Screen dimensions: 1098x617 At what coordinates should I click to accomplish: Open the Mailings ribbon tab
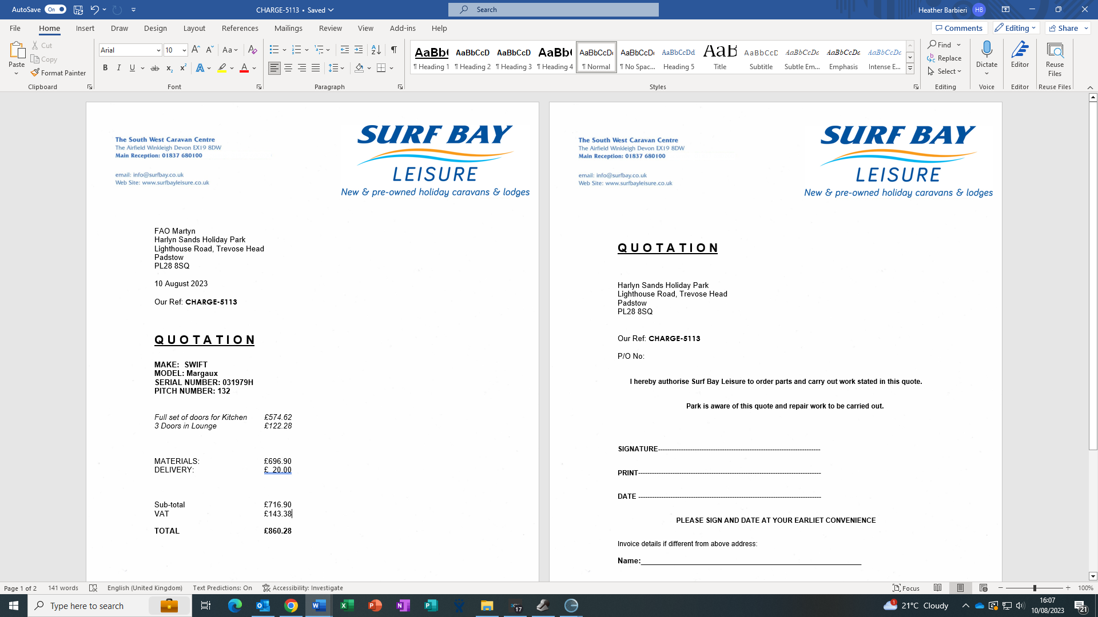[288, 28]
